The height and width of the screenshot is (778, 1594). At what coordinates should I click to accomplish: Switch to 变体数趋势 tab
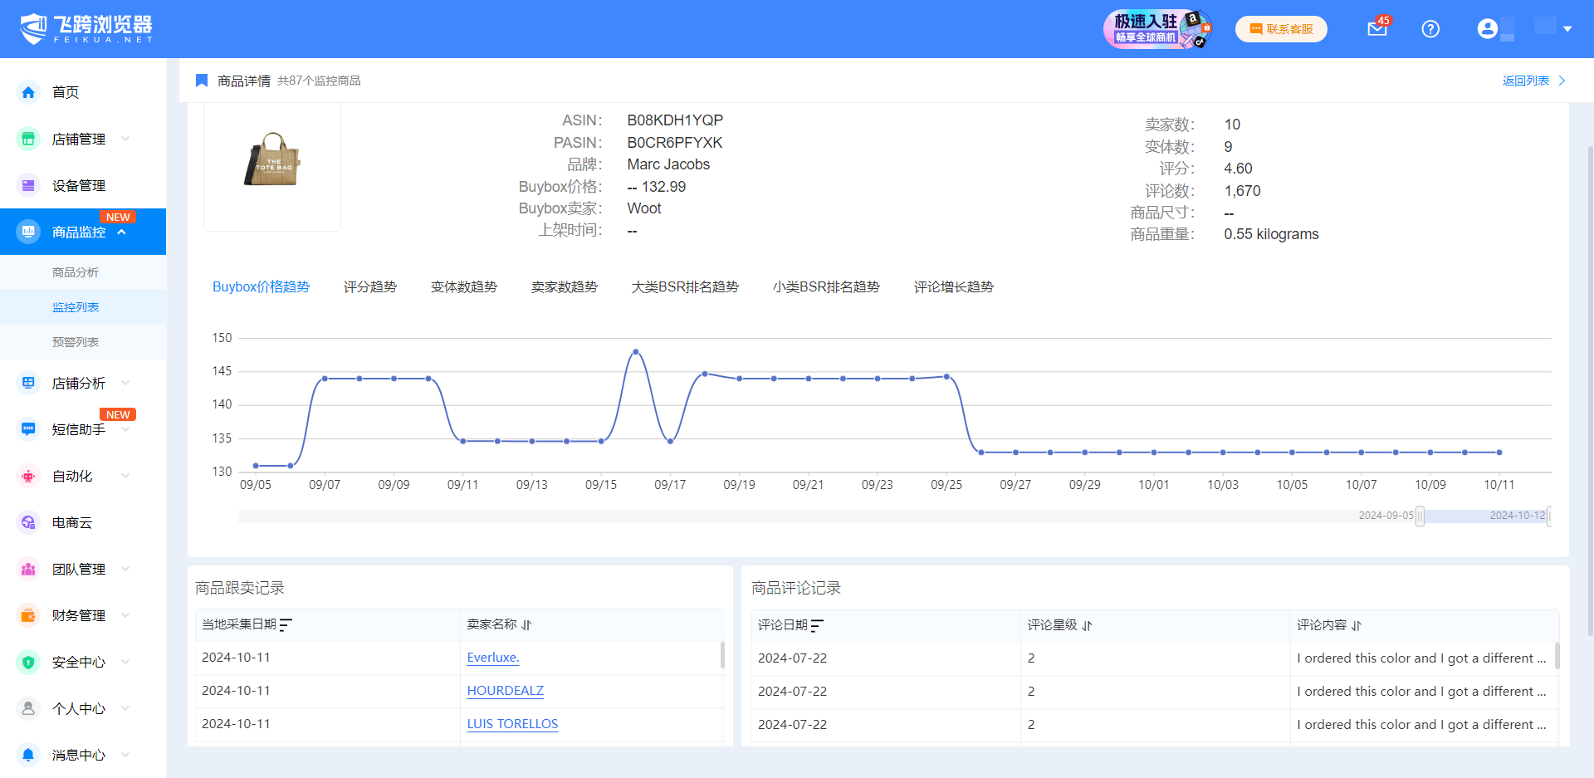pyautogui.click(x=464, y=286)
